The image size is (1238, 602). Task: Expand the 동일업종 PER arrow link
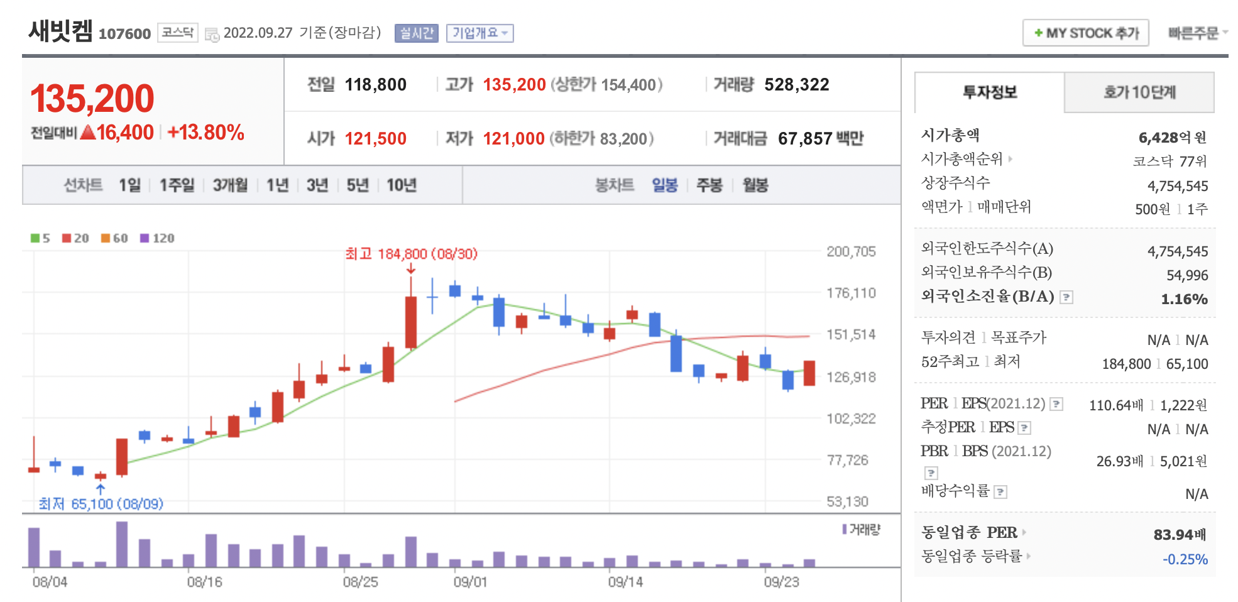coord(1024,532)
